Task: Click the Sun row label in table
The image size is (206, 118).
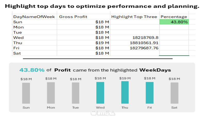Action: [x=34, y=22]
